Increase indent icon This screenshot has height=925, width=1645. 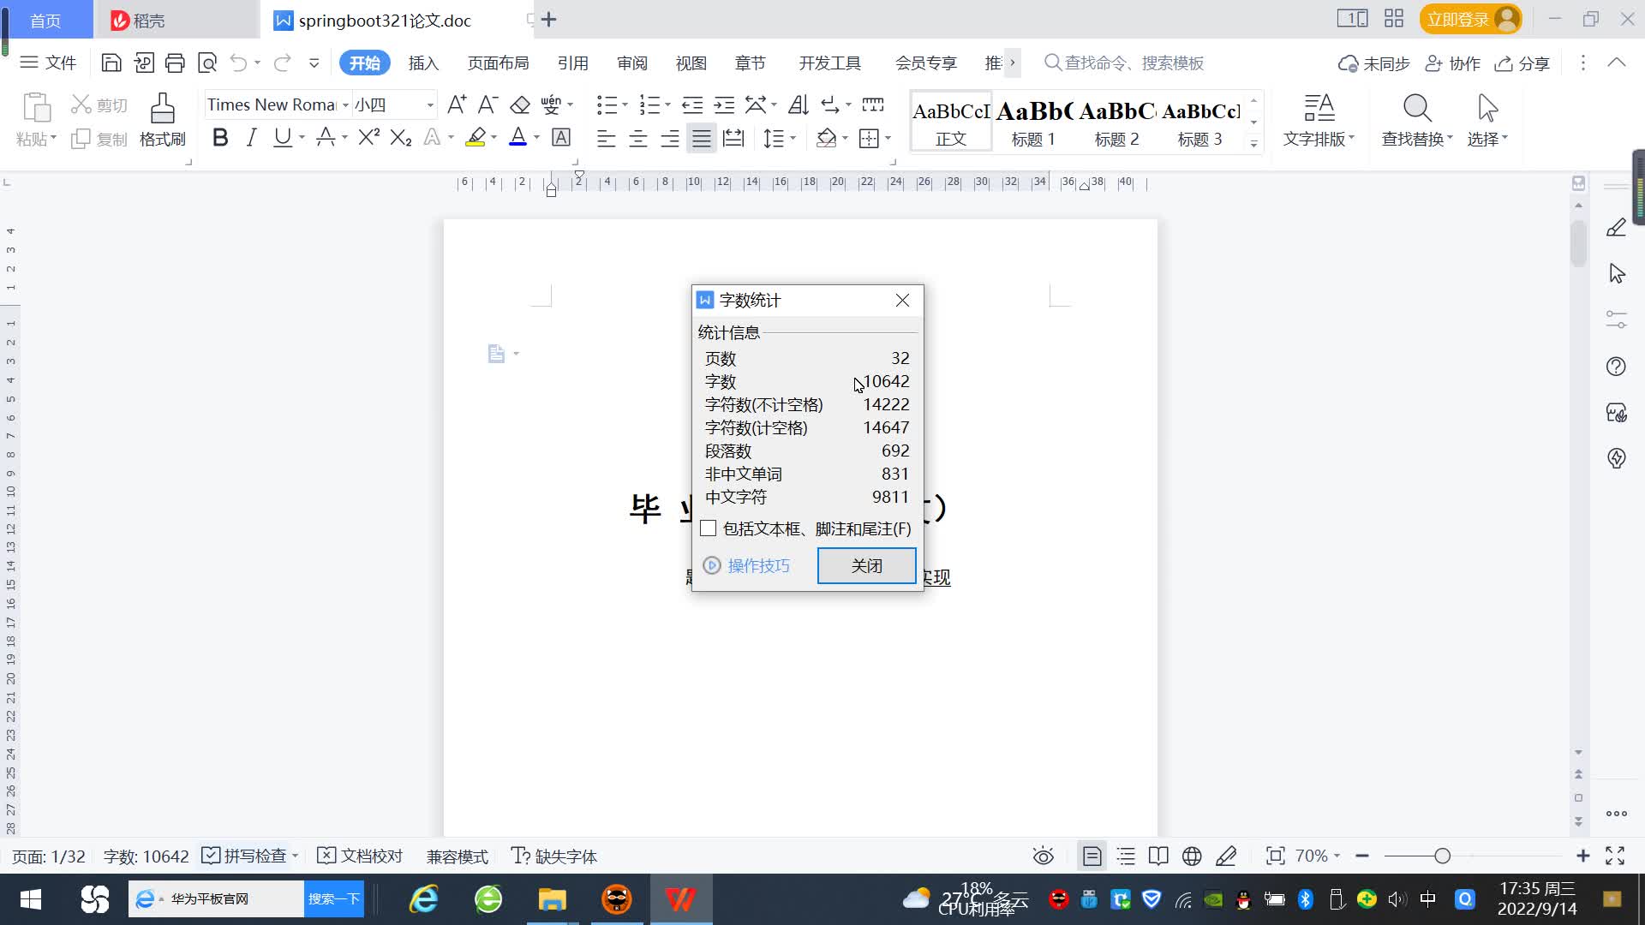(725, 104)
